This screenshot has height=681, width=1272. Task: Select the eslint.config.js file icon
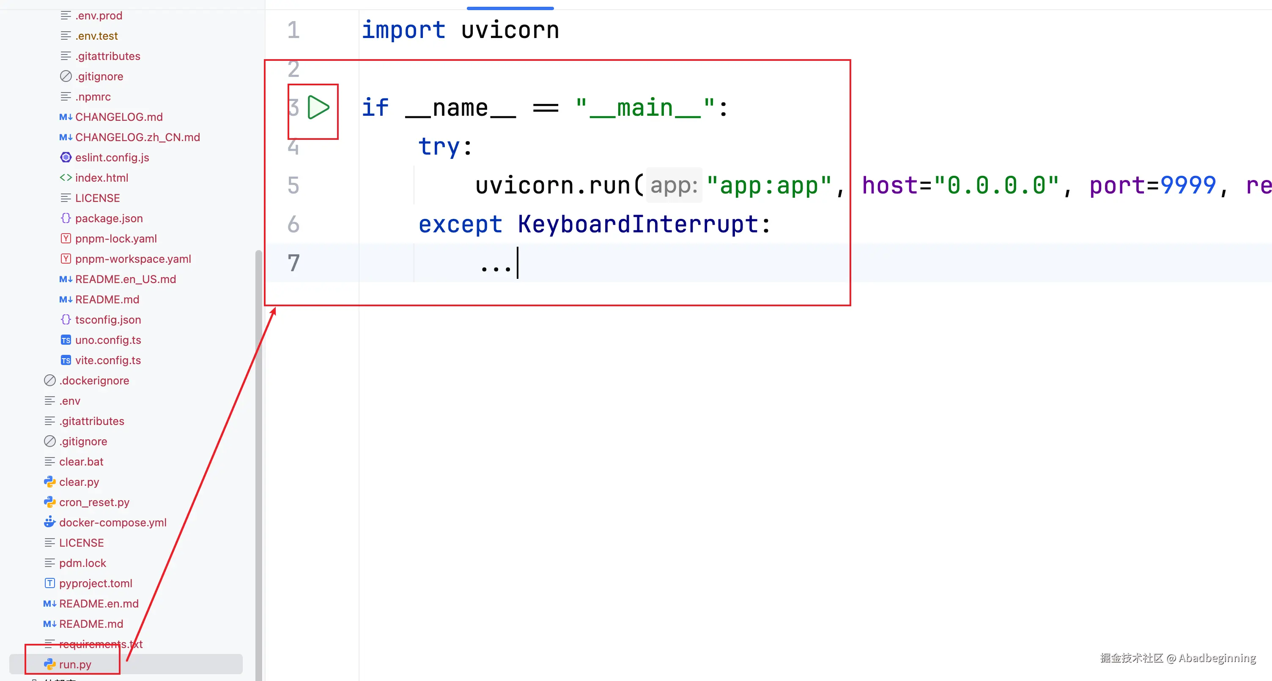coord(66,158)
